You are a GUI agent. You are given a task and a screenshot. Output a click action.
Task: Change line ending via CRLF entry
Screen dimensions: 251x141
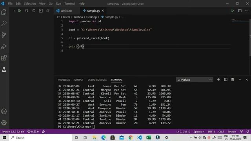click(x=221, y=132)
